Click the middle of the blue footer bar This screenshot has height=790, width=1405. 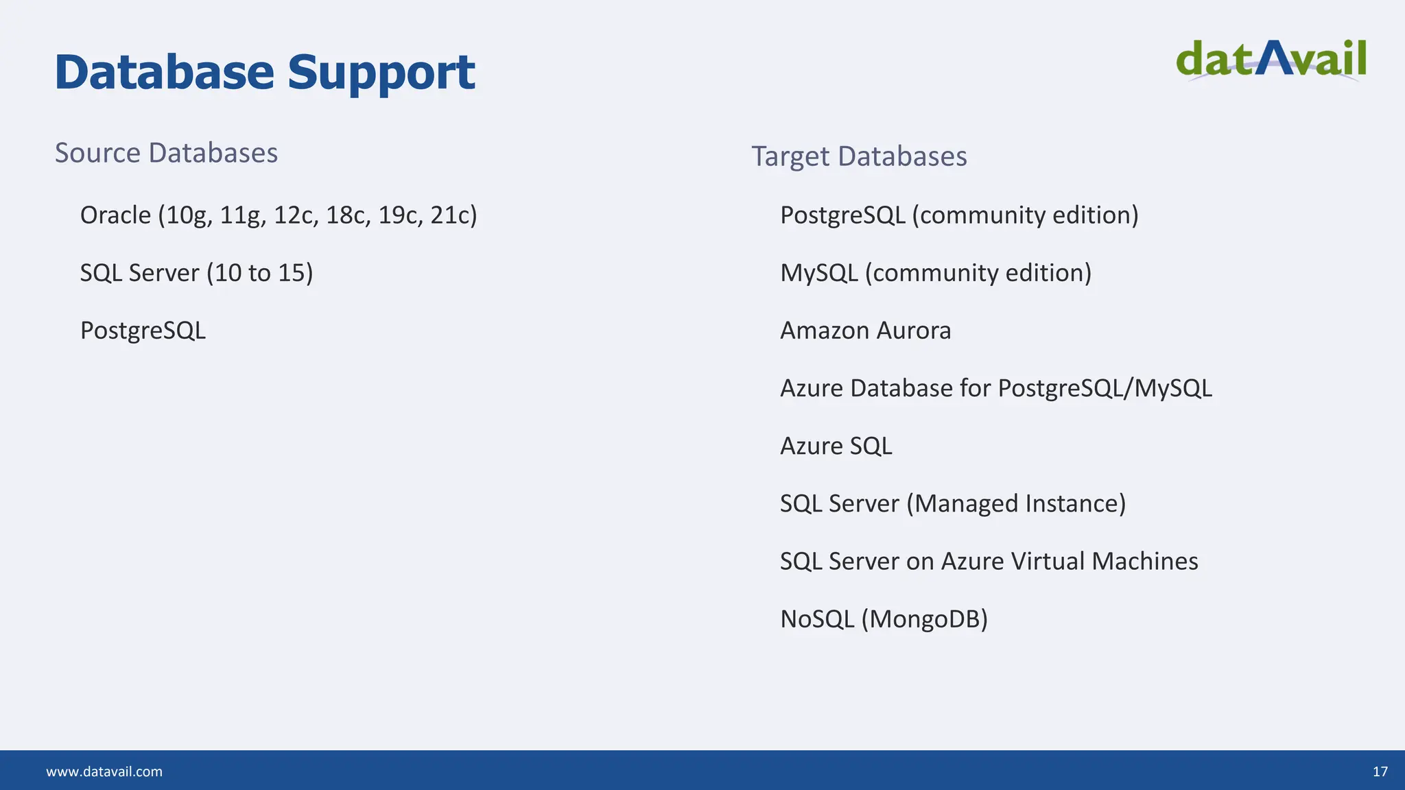coord(702,770)
